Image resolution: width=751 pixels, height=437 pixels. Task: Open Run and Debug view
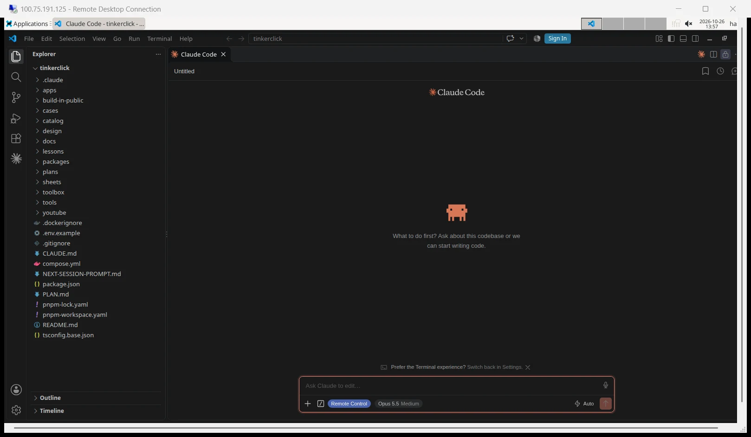(x=16, y=118)
